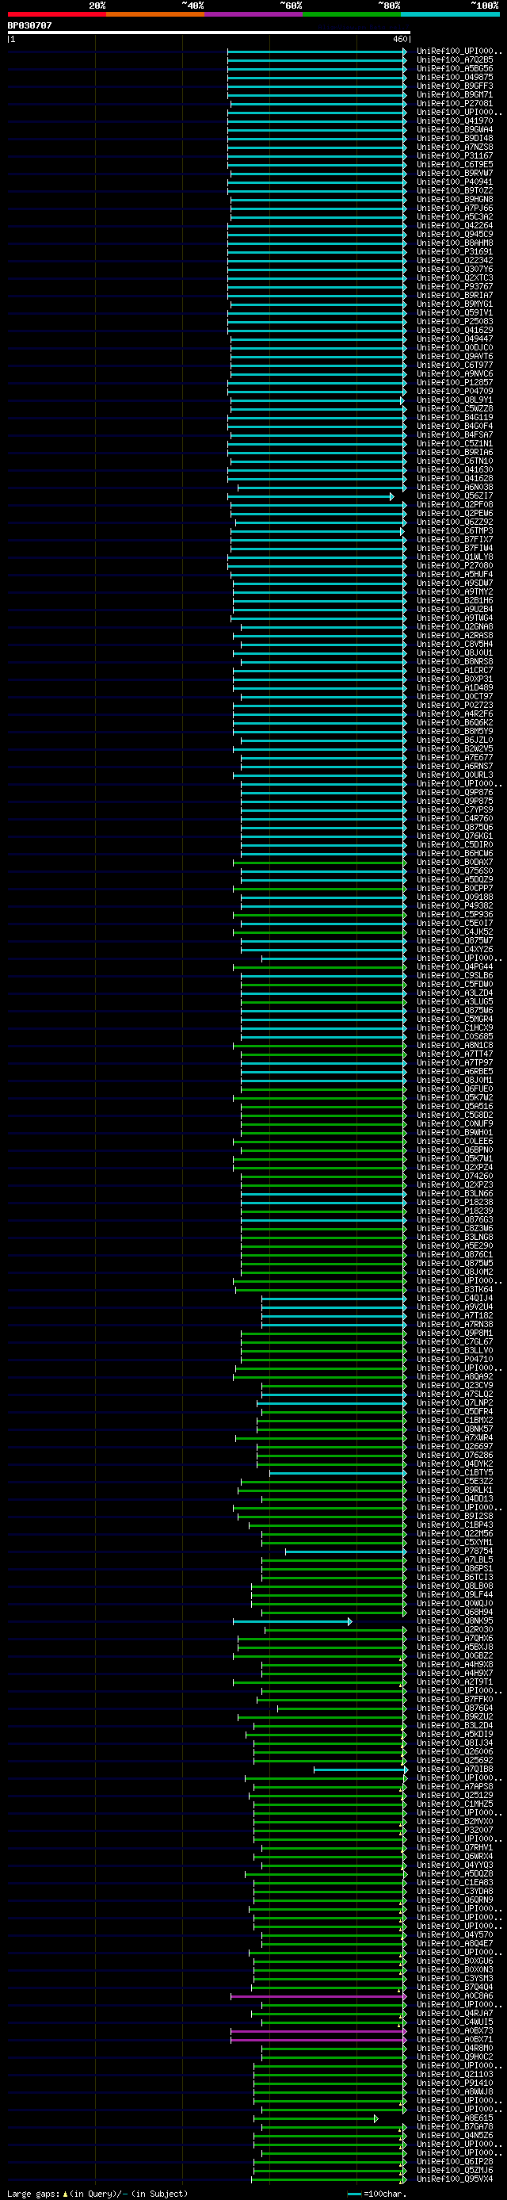Select label UniRef100_C6T9E5

454,165
